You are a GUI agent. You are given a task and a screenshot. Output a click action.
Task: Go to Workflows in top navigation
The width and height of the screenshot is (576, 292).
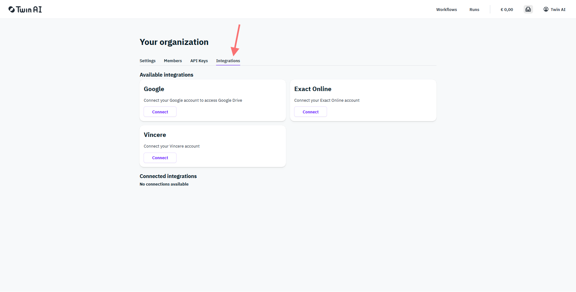[x=447, y=9]
